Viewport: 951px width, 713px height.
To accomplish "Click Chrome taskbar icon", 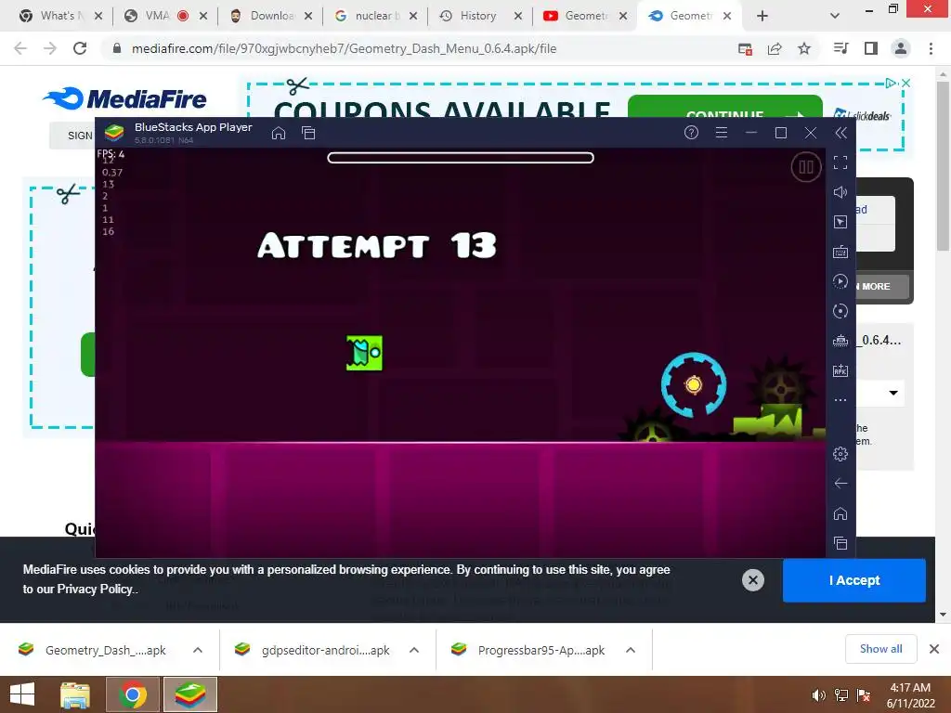I will pyautogui.click(x=132, y=694).
